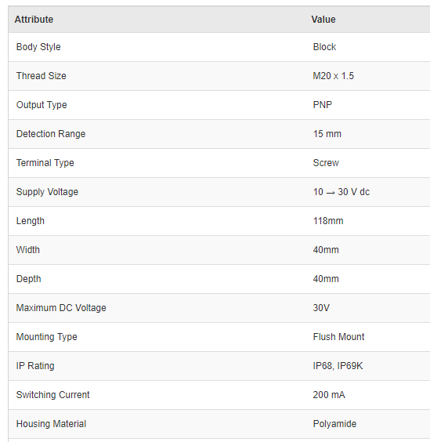Screen dimensions: 430x442
Task: Click the 15 mm detection value
Action: pos(327,134)
